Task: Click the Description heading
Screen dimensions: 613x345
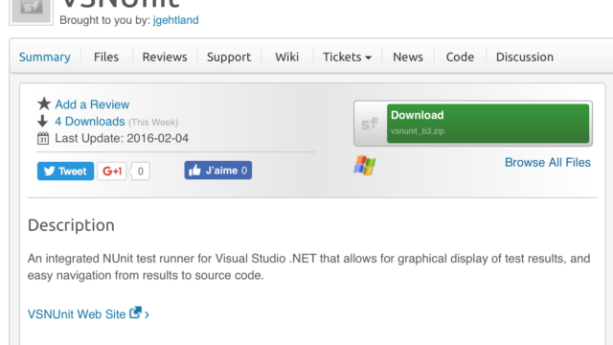Action: [x=71, y=225]
